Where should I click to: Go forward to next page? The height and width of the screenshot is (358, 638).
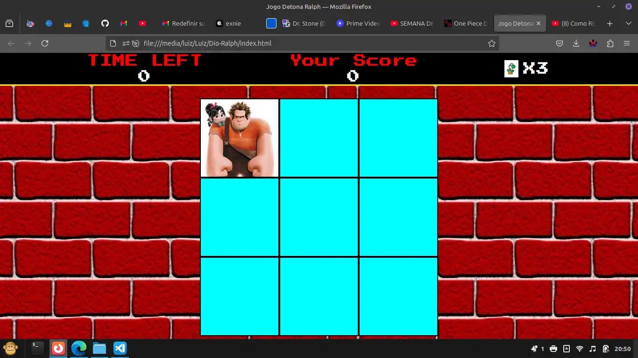click(28, 43)
